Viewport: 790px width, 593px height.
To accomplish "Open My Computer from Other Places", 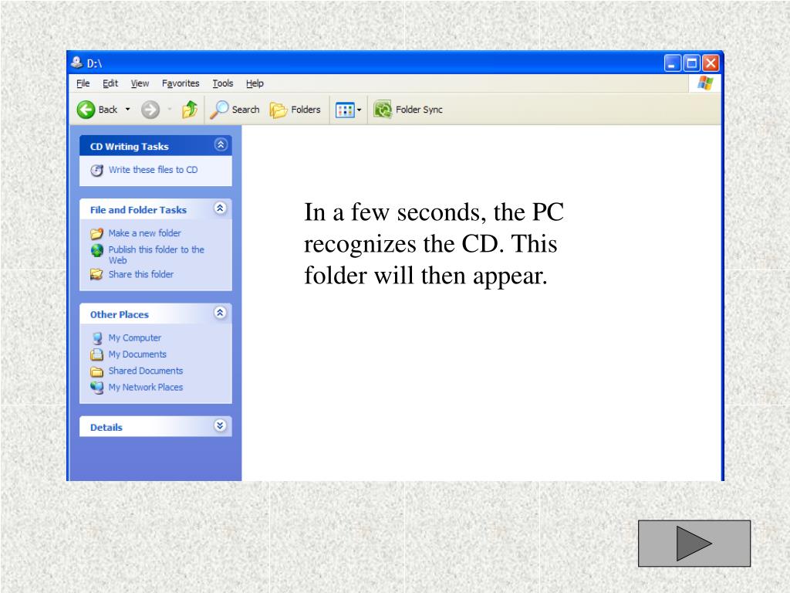I will (135, 338).
